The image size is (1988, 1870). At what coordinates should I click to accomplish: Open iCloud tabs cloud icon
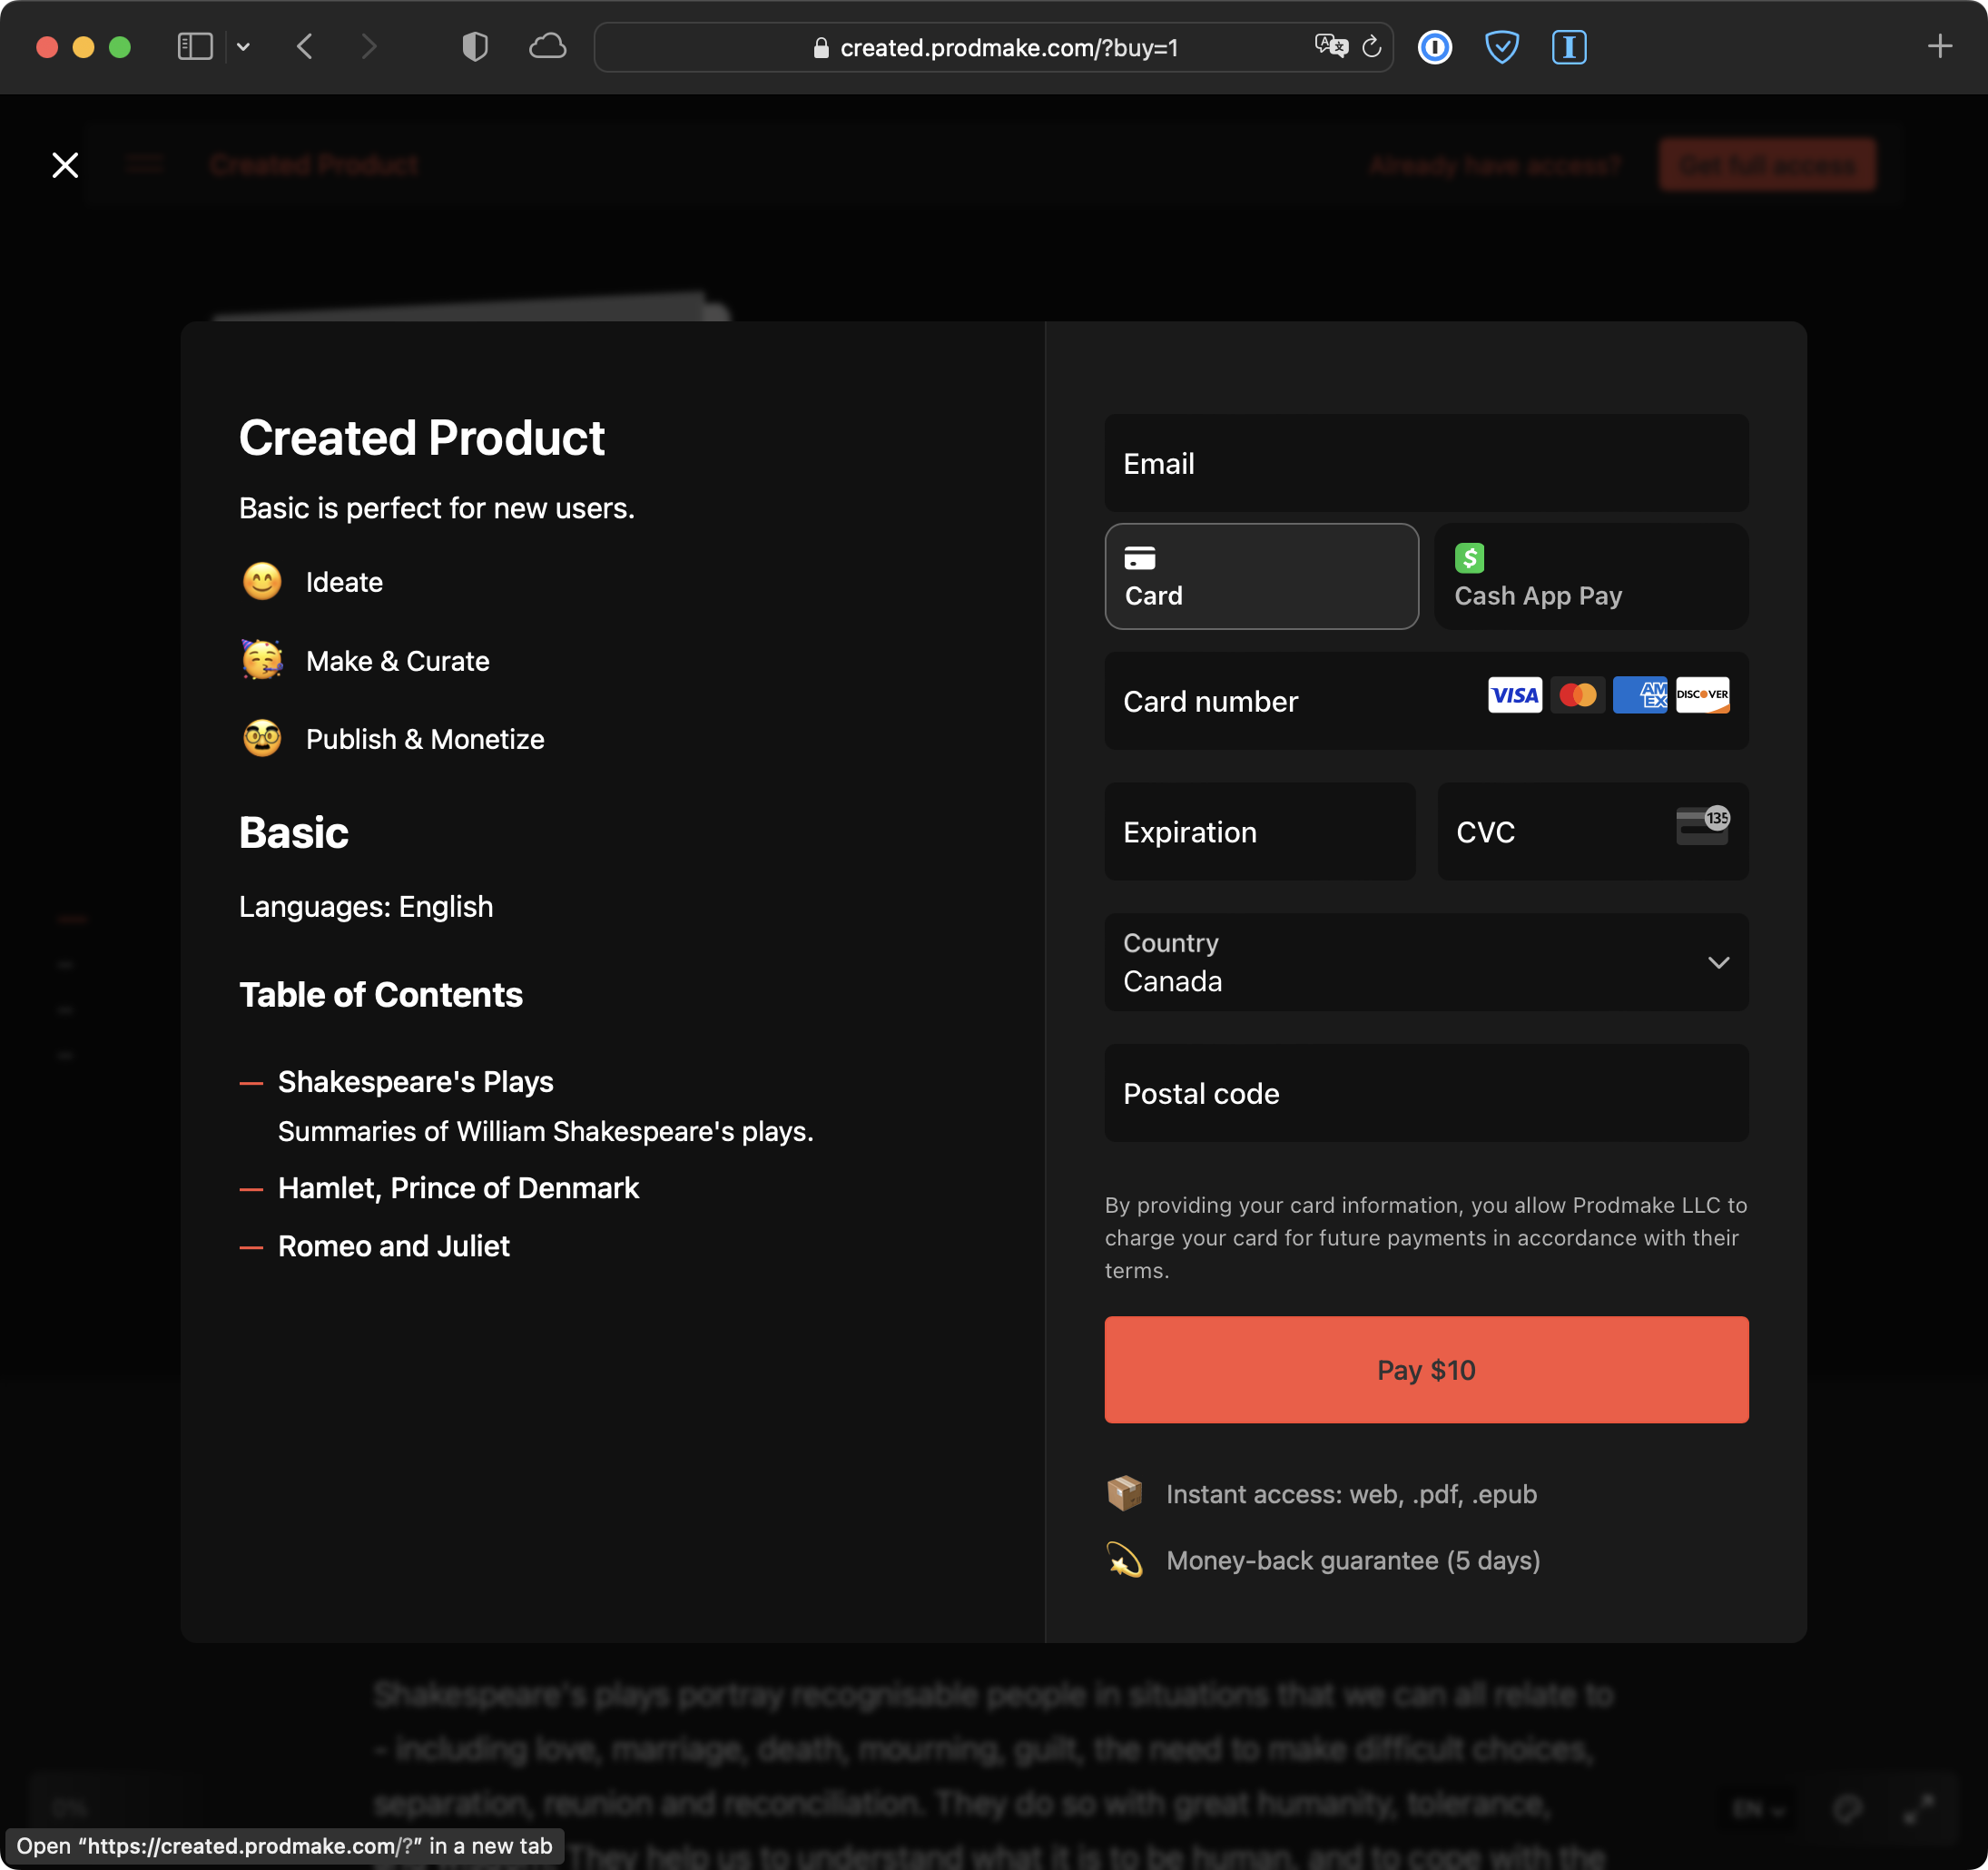[547, 47]
